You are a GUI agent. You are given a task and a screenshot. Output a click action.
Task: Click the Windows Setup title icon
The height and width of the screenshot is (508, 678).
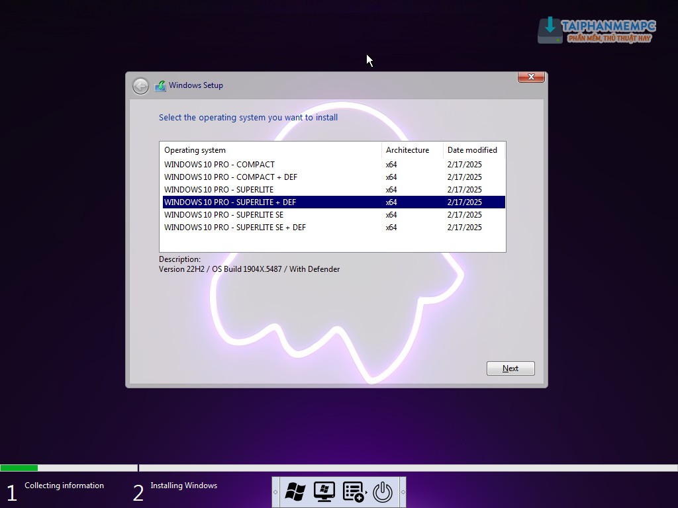tap(160, 86)
